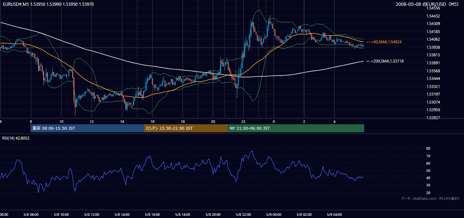Click price axis label 1.52950
This screenshot has width=464, height=218.
tap(434, 110)
